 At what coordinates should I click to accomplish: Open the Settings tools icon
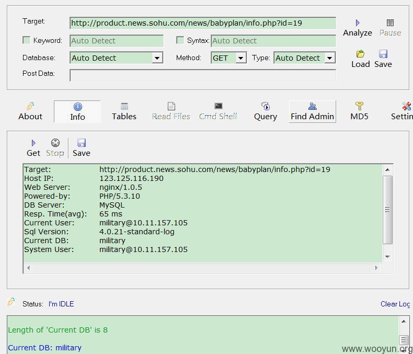(x=406, y=106)
